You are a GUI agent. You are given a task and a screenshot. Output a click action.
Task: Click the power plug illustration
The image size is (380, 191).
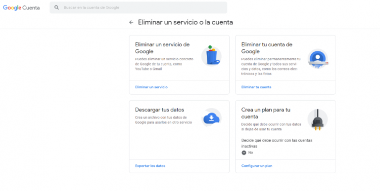click(x=318, y=119)
